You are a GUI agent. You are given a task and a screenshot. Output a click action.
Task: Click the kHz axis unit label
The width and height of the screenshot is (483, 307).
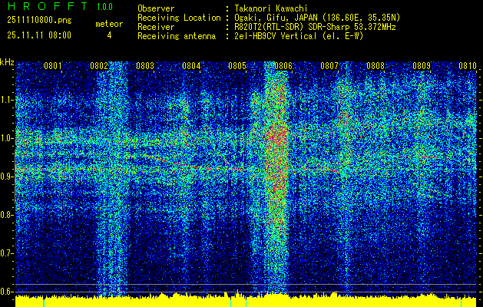7,62
